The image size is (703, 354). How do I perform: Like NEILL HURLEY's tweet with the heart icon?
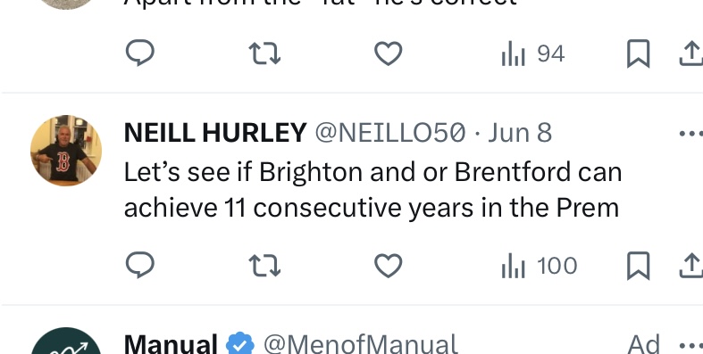pos(389,266)
